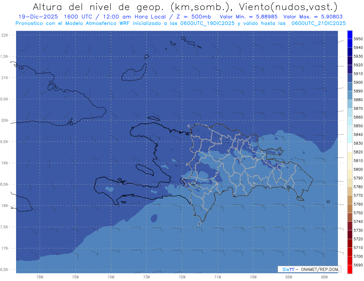
Task: Click the '22N' latitude label
Action: coord(5,35)
